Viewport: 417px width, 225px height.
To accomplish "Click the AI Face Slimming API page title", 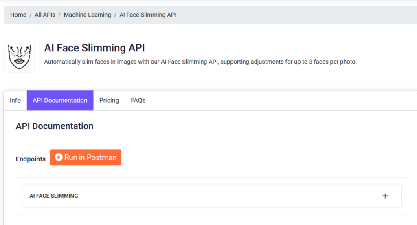I will tap(94, 48).
